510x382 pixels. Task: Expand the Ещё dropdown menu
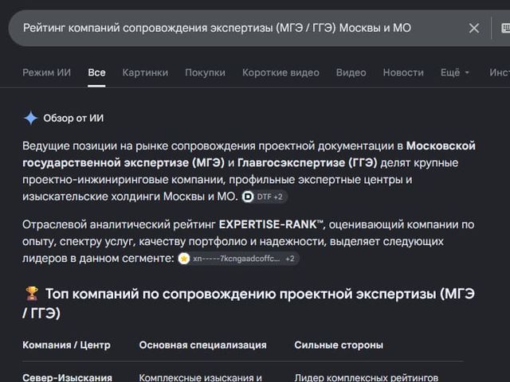click(455, 72)
